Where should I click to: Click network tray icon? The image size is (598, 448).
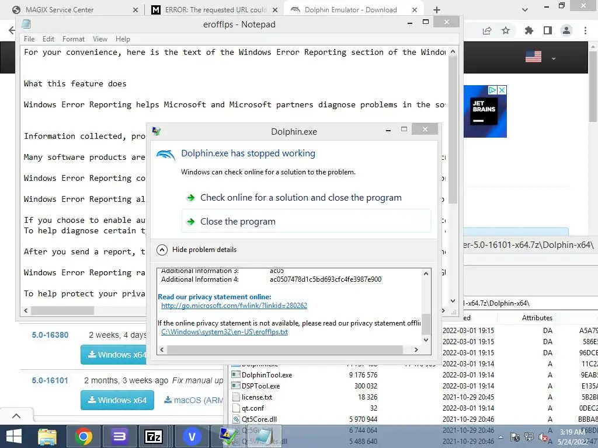[529, 437]
